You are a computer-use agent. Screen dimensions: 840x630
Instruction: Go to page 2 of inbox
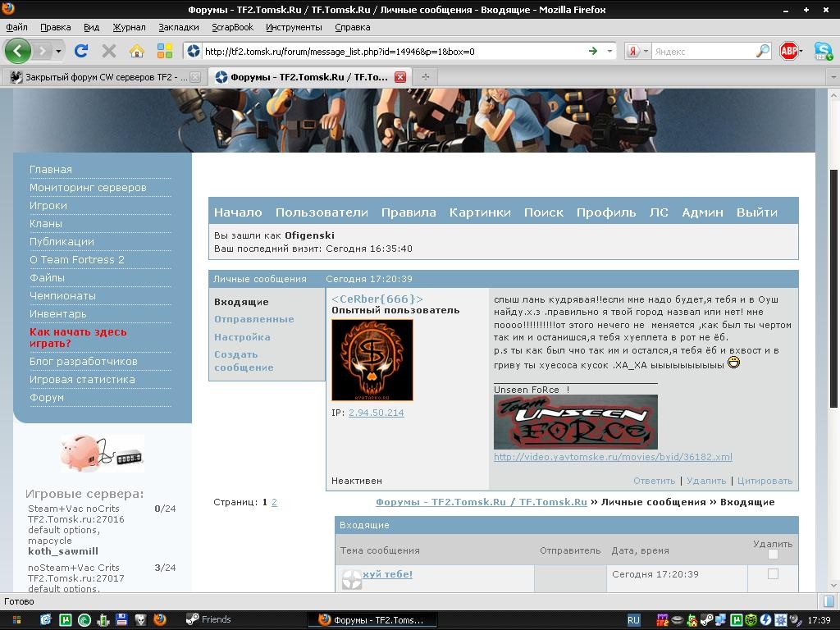point(274,502)
